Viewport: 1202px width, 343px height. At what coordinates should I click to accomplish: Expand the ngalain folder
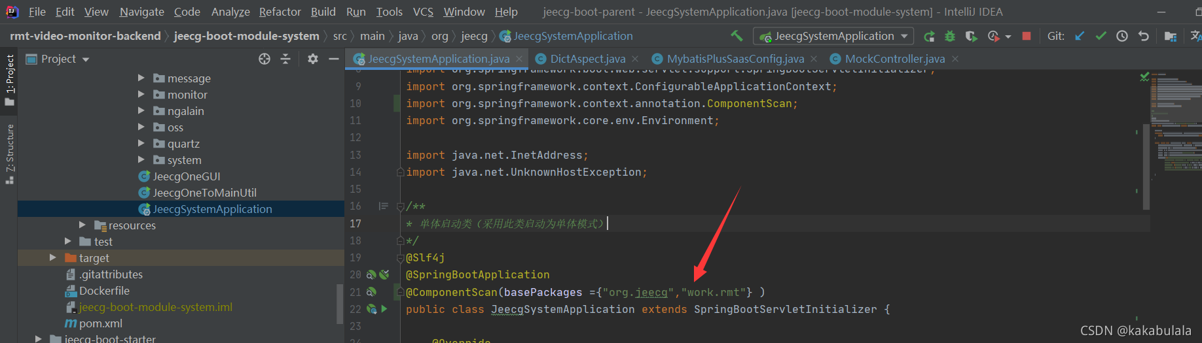(x=141, y=110)
